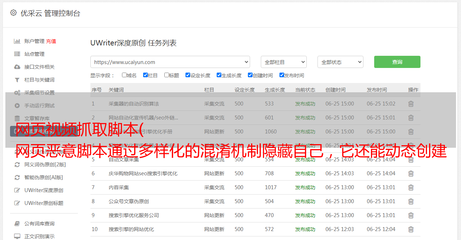
Task: Open 采集细节设置 in the sidebar
Action: click(39, 93)
